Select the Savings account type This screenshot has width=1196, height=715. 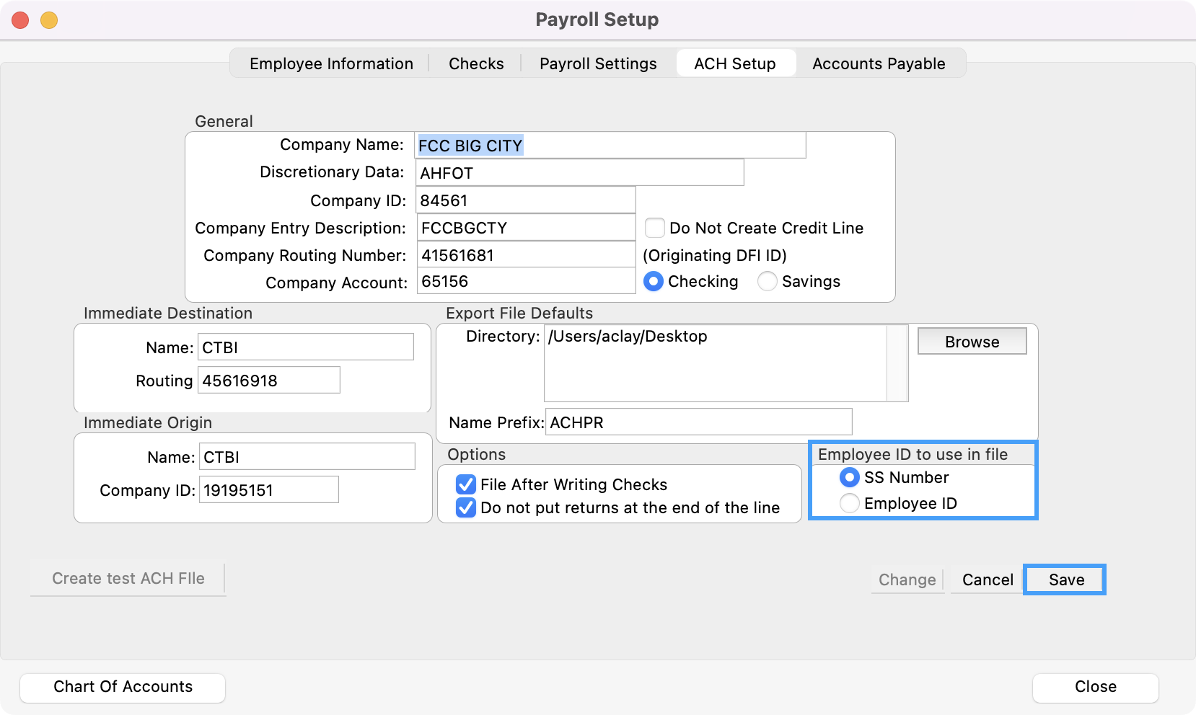pos(768,281)
